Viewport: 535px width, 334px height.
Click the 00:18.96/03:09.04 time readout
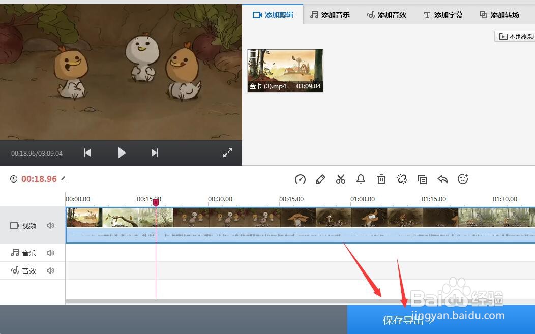[37, 153]
